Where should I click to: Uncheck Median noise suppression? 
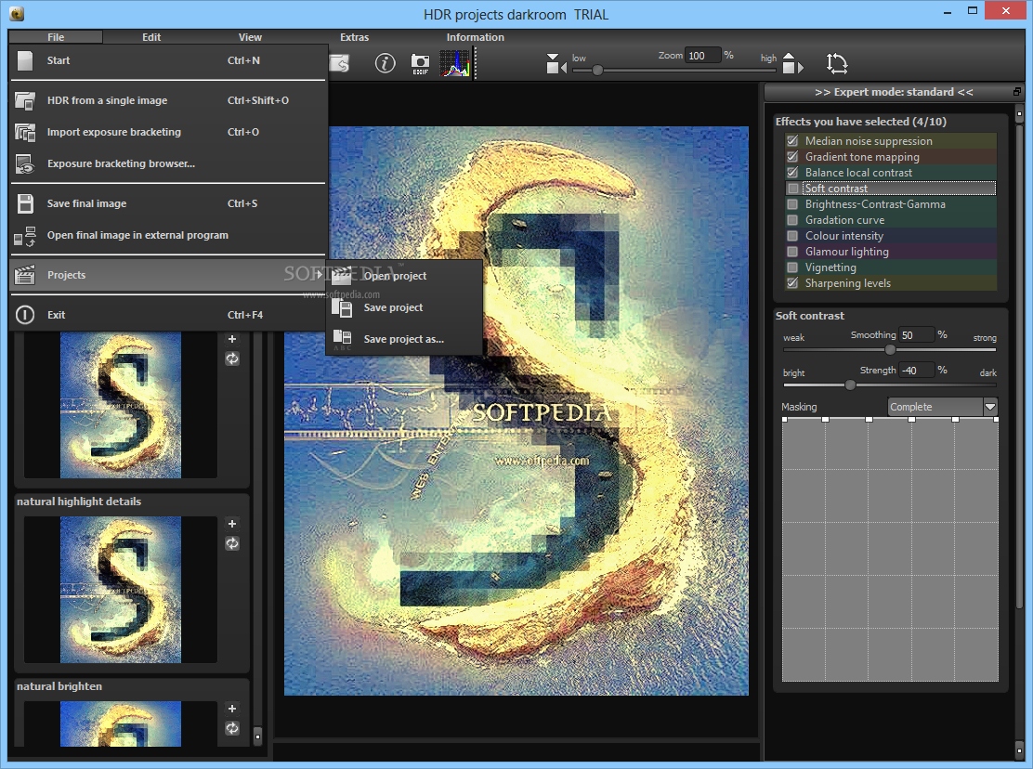[x=792, y=141]
